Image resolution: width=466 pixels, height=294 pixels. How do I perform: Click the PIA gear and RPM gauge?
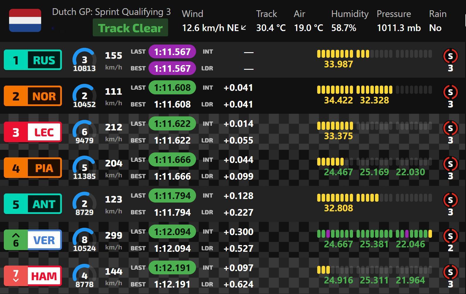point(85,168)
